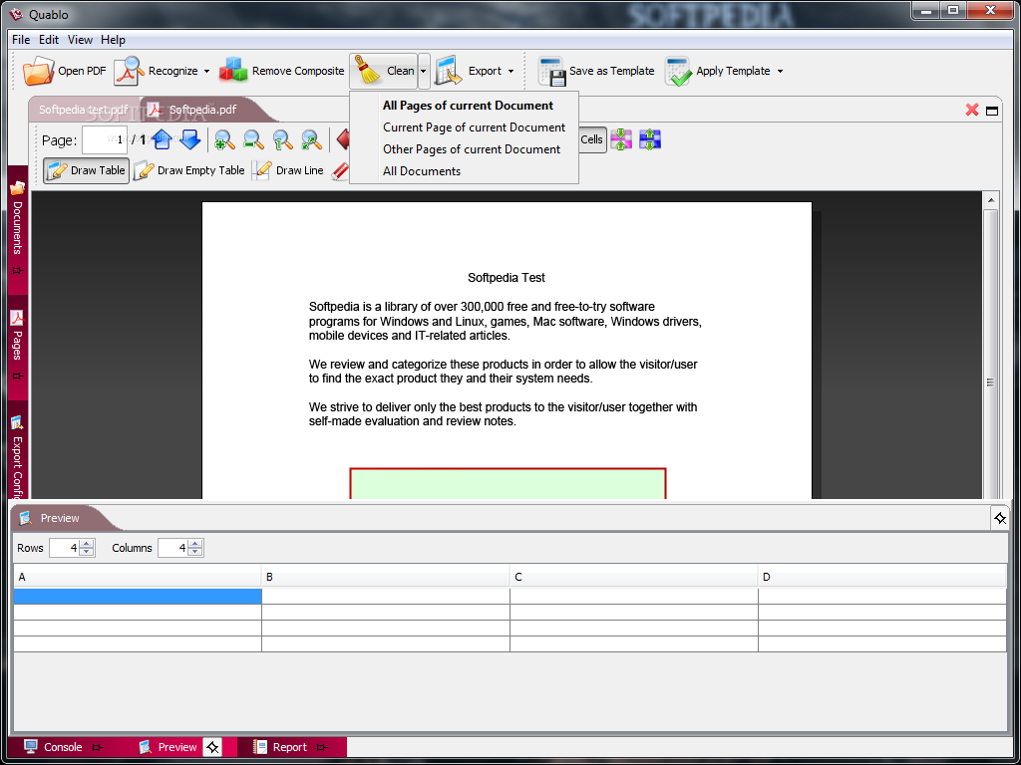The image size is (1021, 765).
Task: Switch to Softpedia.pdf tab
Action: tap(201, 110)
